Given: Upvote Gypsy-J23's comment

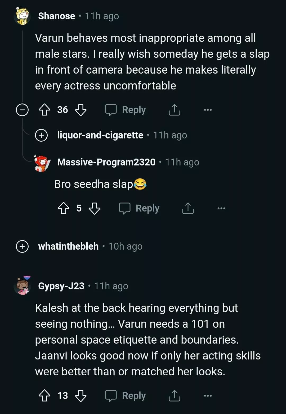Looking at the screenshot, I should 44,396.
